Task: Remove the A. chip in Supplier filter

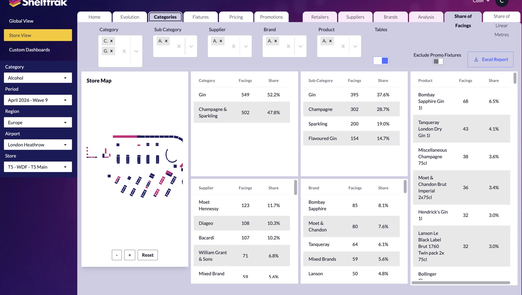Action: [x=221, y=41]
